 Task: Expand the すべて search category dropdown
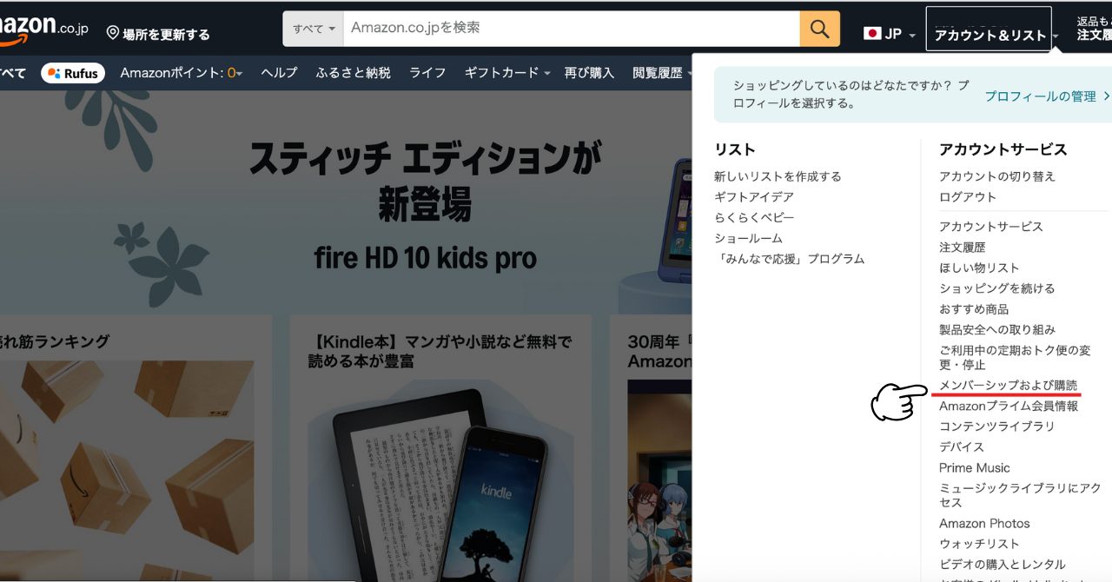(313, 28)
